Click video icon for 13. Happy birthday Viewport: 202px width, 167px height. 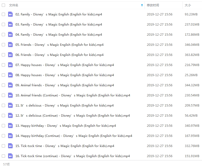click(x=10, y=126)
